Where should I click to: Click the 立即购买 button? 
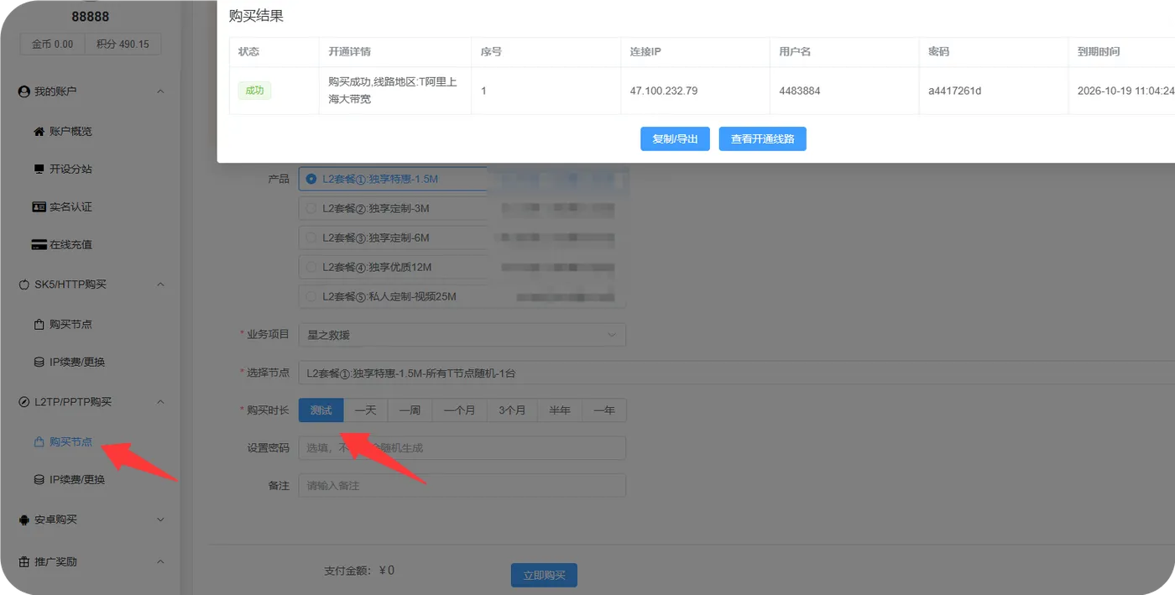[544, 576]
